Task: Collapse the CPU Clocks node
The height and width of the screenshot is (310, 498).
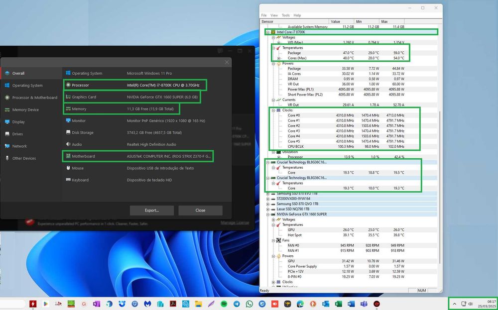Action: [273, 110]
